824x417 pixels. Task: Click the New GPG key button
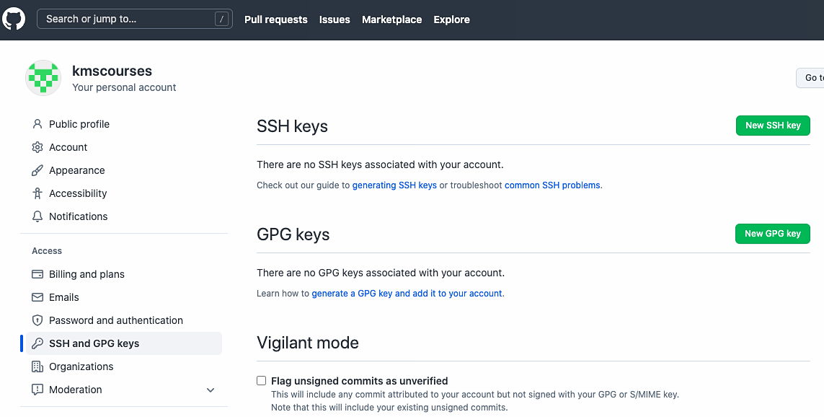coord(772,233)
